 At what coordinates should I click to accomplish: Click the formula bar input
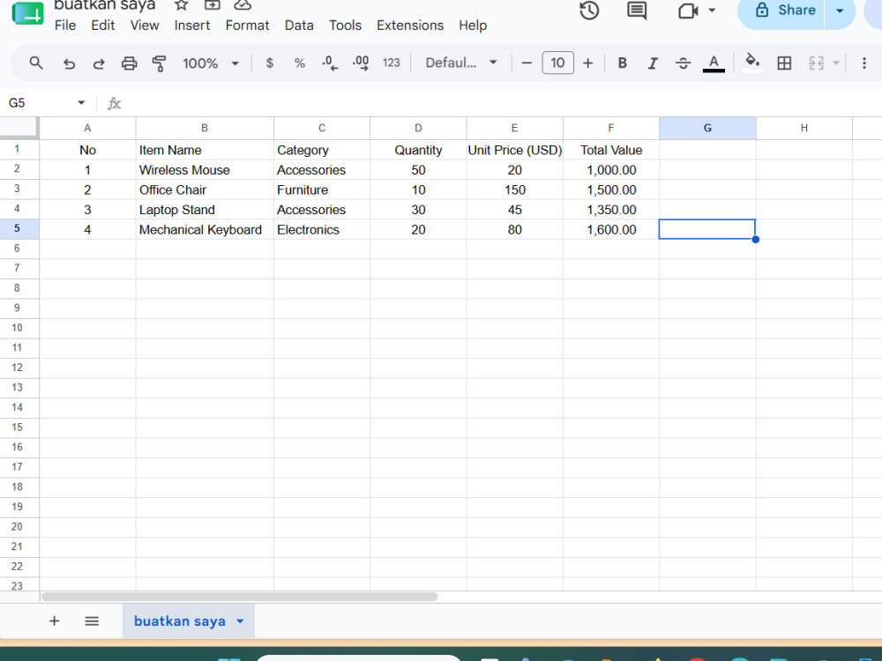pyautogui.click(x=501, y=103)
